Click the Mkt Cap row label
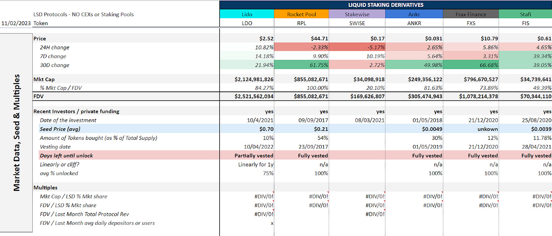The height and width of the screenshot is (236, 552). coord(44,79)
